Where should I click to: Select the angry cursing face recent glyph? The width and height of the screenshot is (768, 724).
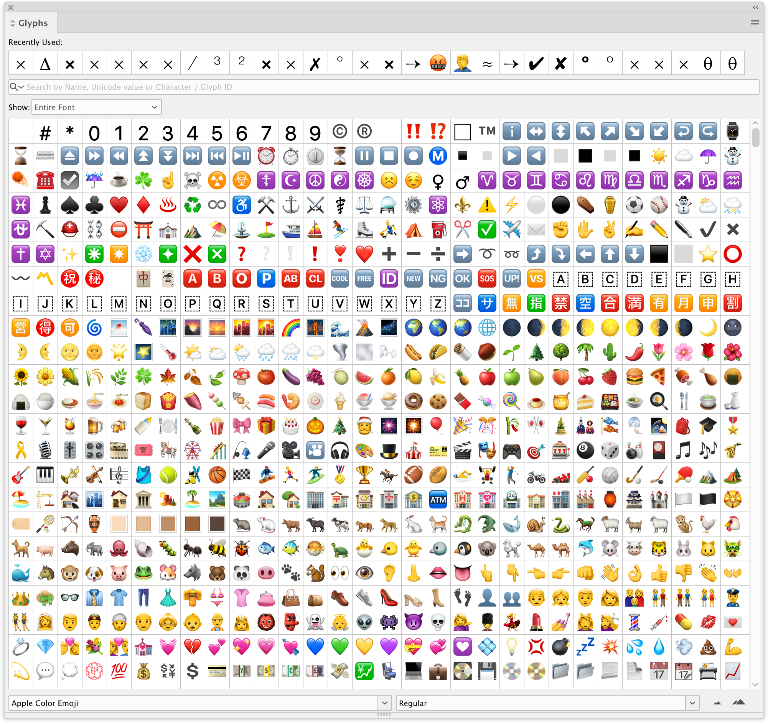(x=438, y=63)
